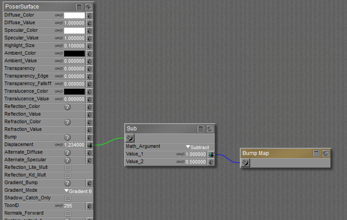This screenshot has height=220, width=347.
Task: Click the Alternate_Specular input plug icon
Action: tap(89, 160)
